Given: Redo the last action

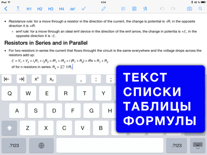Looking at the screenshot, I should [173, 9].
